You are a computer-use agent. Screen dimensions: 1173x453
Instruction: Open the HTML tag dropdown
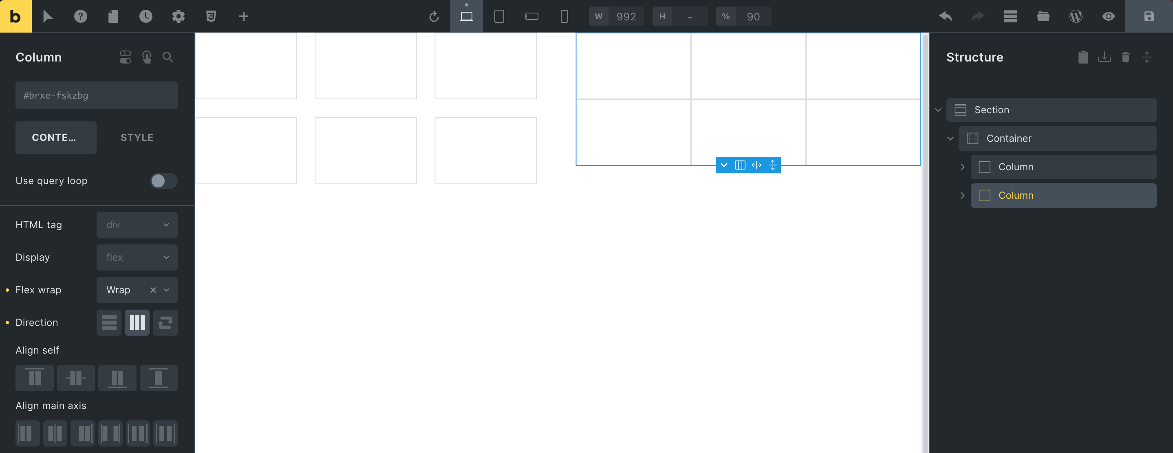(137, 225)
